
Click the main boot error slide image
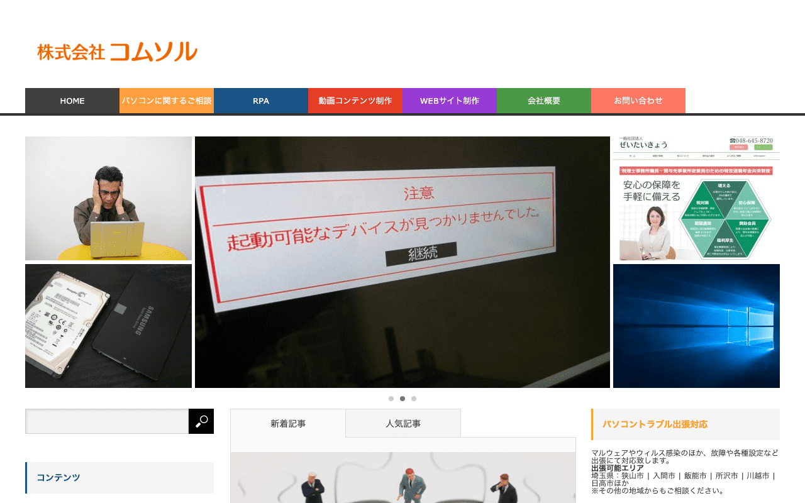(x=402, y=262)
